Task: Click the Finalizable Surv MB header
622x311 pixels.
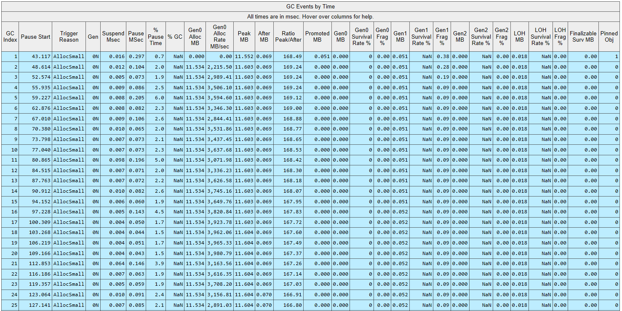Action: (x=583, y=37)
